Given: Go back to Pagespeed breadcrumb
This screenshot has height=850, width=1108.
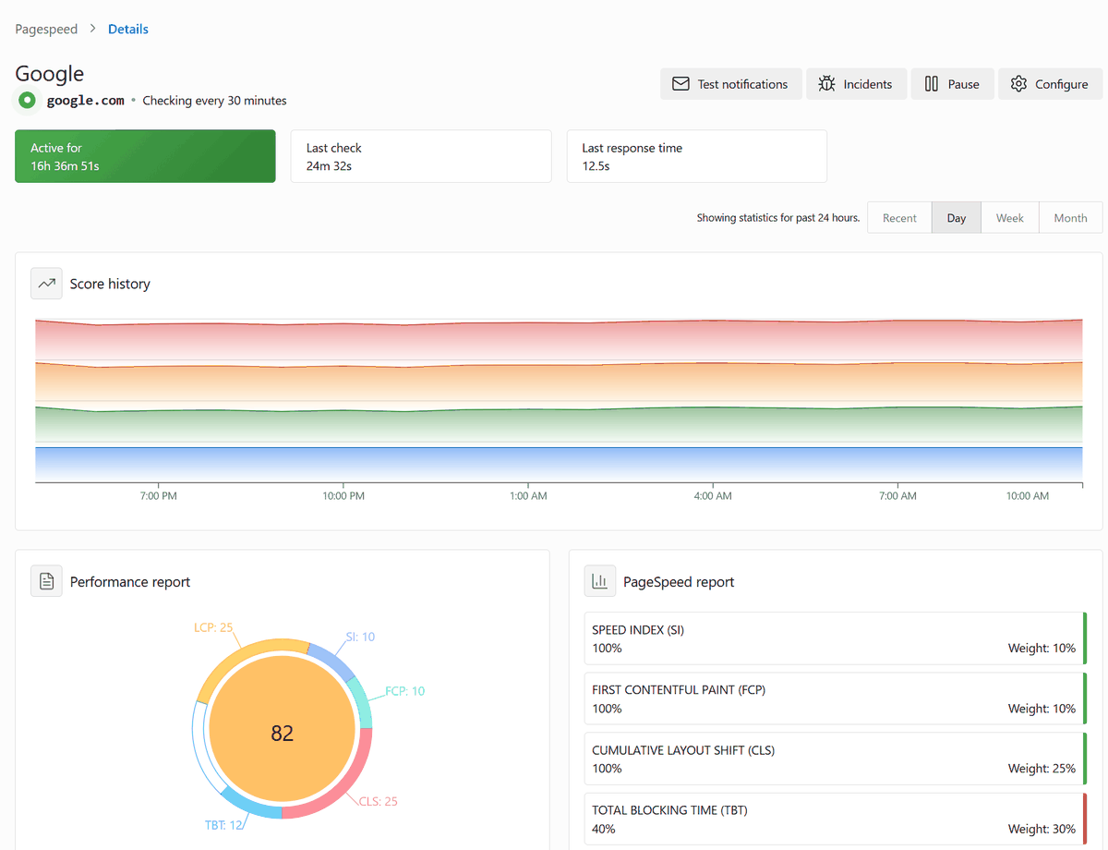Looking at the screenshot, I should coord(46,29).
